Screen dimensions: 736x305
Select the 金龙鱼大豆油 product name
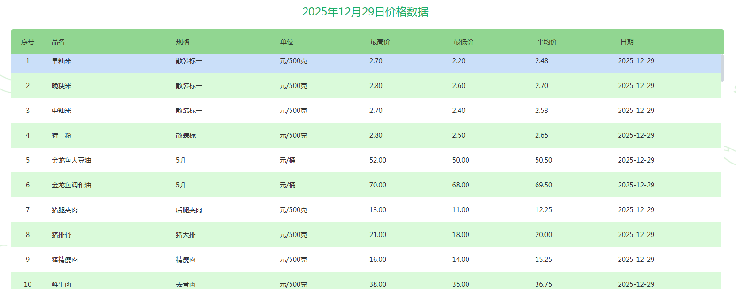(71, 160)
